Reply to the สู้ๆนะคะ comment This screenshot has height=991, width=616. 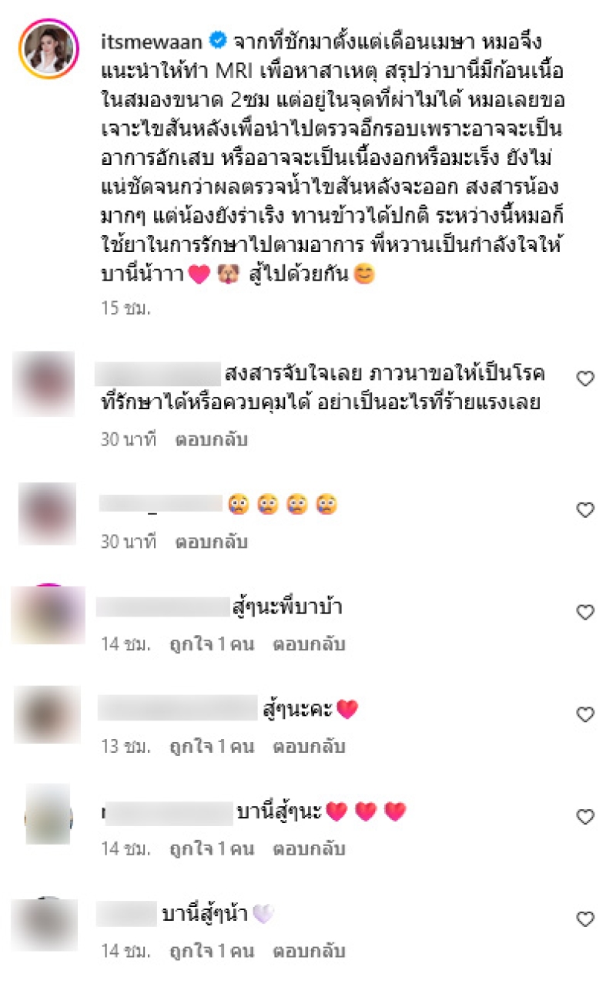click(309, 747)
